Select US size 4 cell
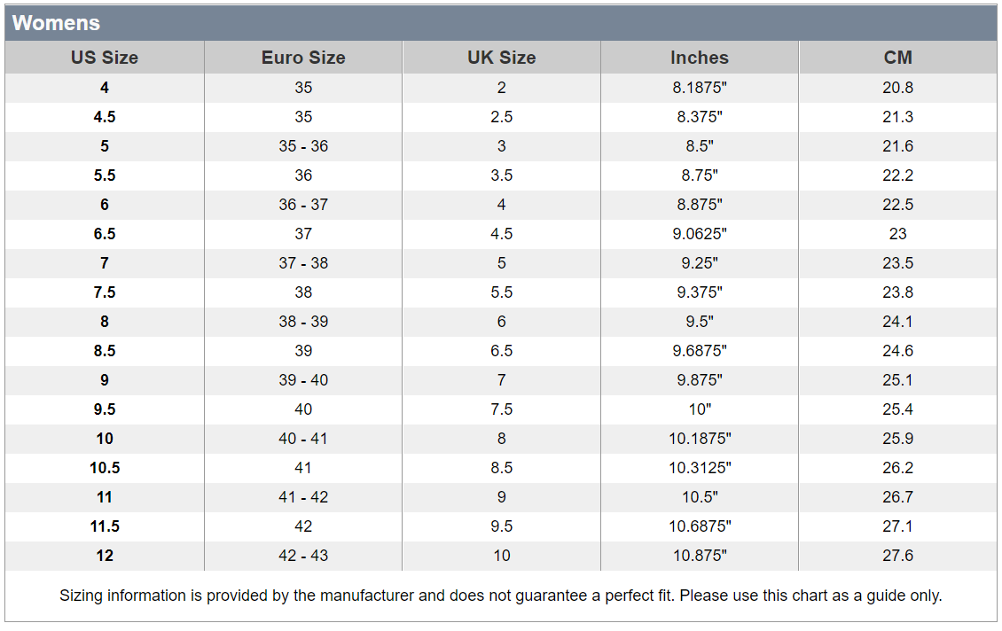This screenshot has width=1002, height=631. pos(105,88)
